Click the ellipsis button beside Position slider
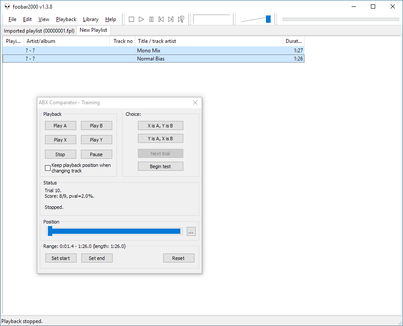The height and width of the screenshot is (326, 403). [x=191, y=232]
